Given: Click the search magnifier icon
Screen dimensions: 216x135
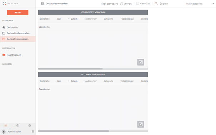Looking at the screenshot, I should 156,4.
